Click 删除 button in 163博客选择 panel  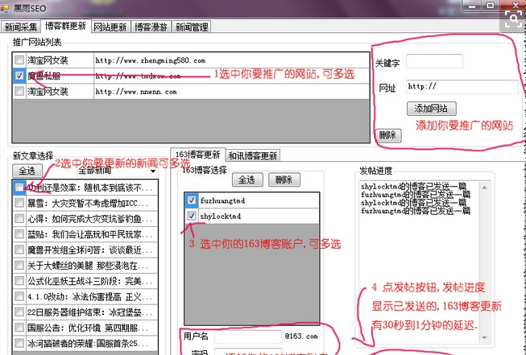[x=284, y=180]
